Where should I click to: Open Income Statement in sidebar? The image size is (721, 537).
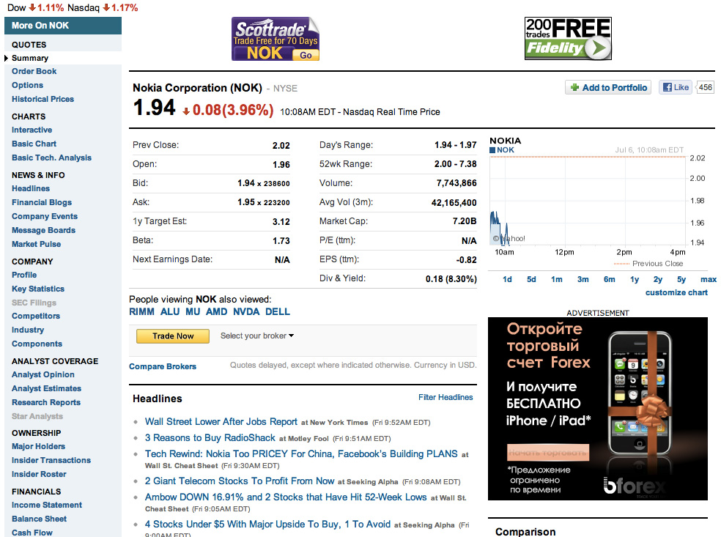(x=47, y=505)
